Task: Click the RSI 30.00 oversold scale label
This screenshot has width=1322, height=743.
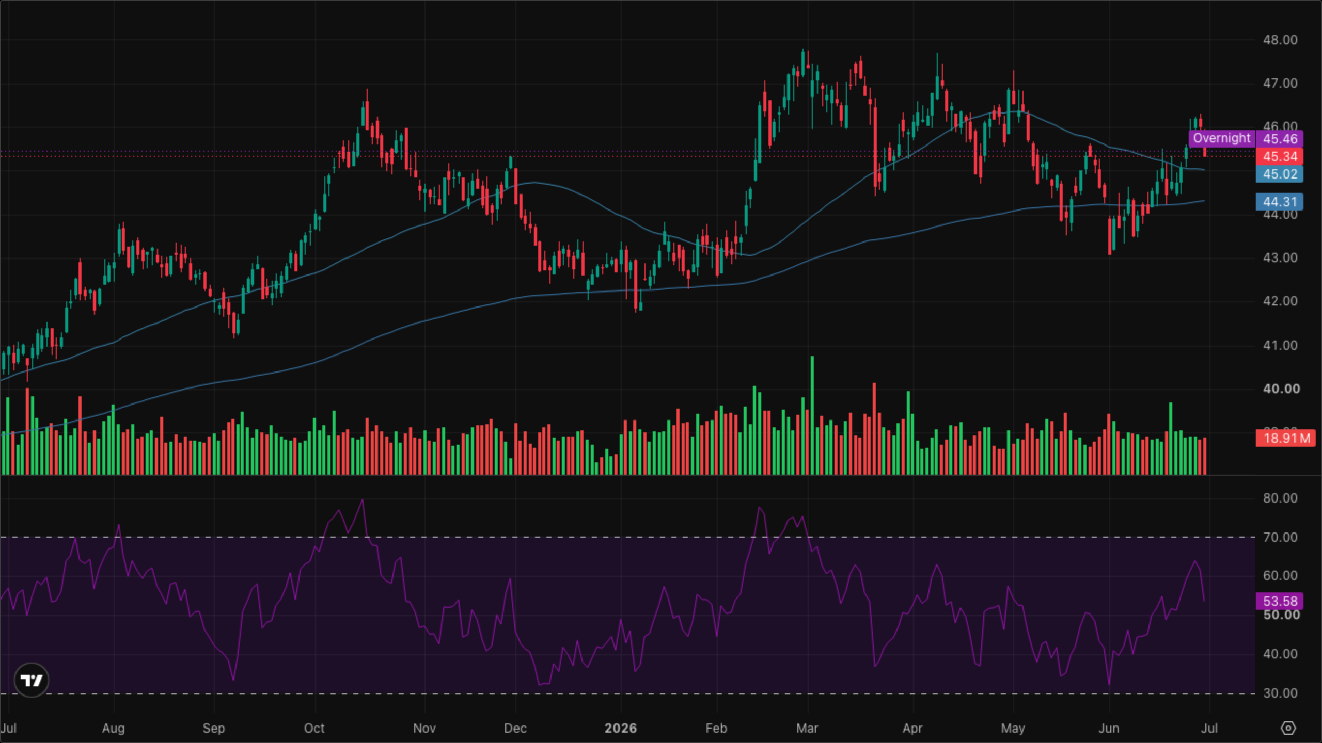Action: coord(1280,693)
